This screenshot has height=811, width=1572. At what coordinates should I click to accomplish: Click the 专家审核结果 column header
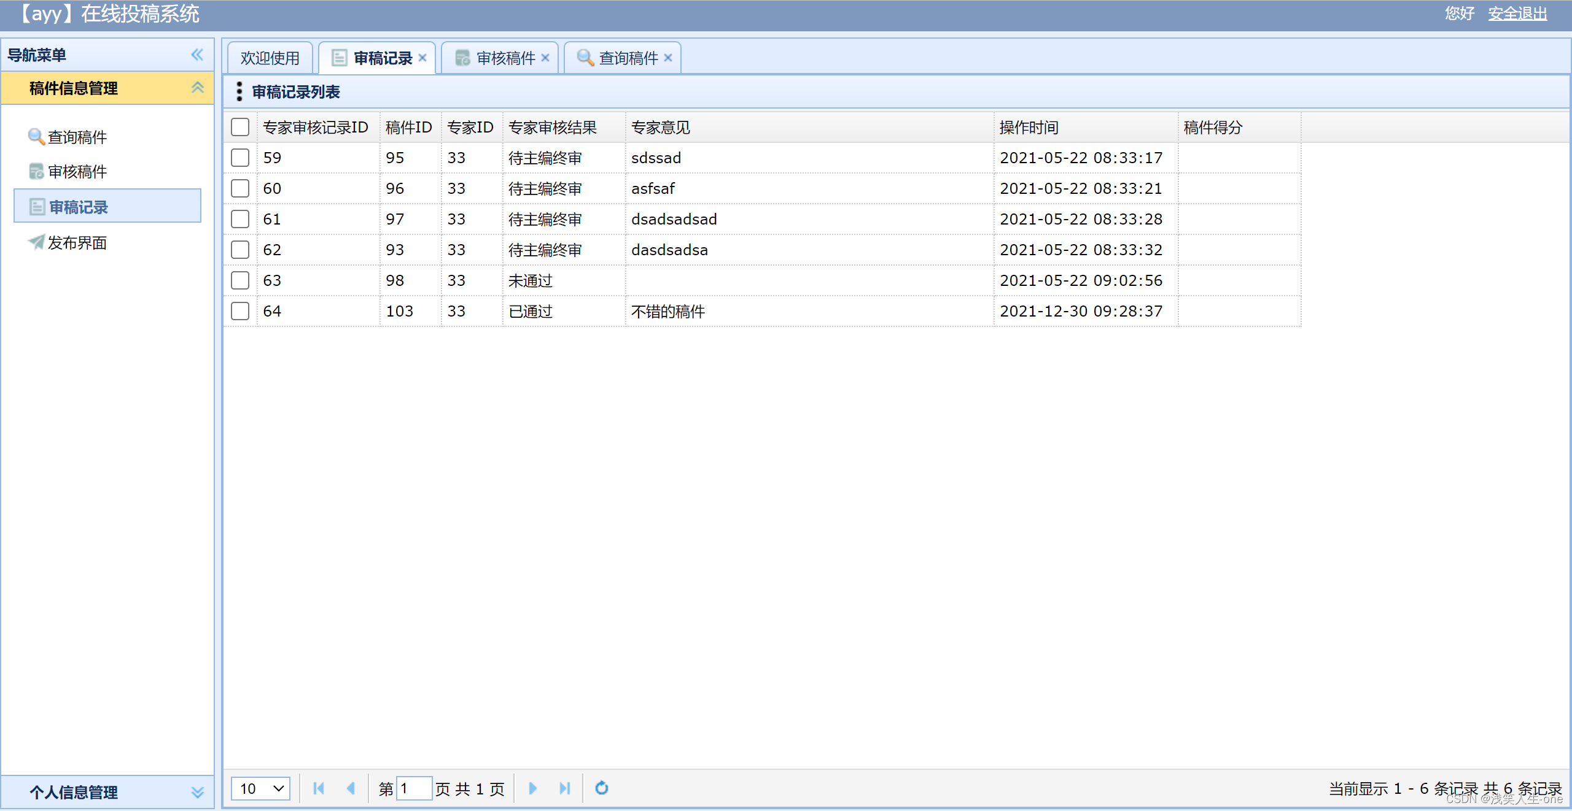click(x=564, y=127)
